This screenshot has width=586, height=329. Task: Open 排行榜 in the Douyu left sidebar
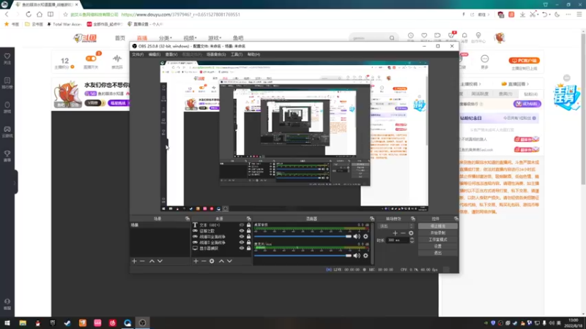pos(7,83)
